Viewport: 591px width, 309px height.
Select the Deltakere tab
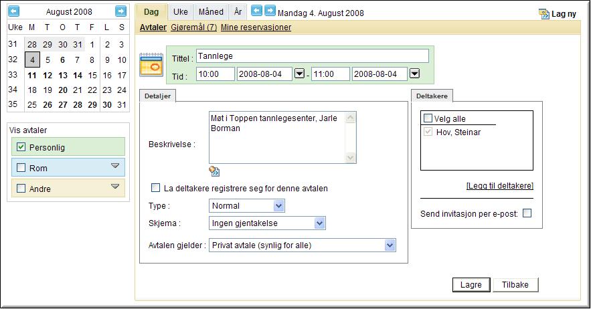(432, 96)
